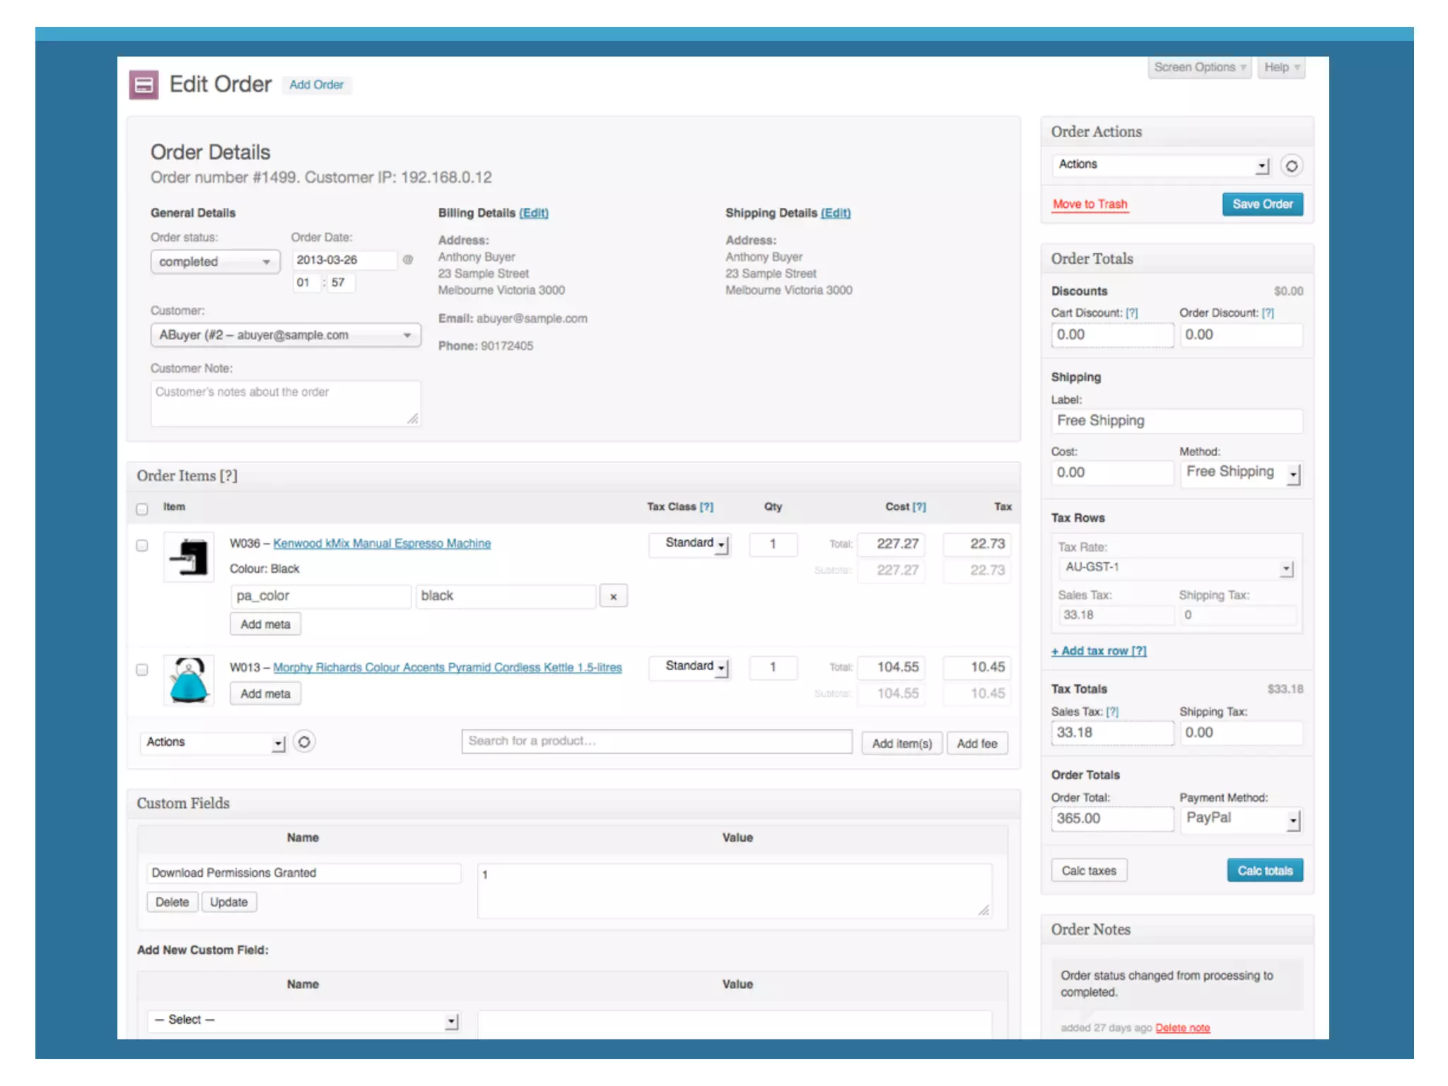The image size is (1448, 1086).
Task: Click the Save Order button
Action: point(1262,204)
